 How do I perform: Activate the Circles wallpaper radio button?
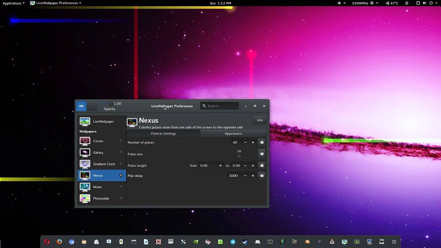[121, 141]
